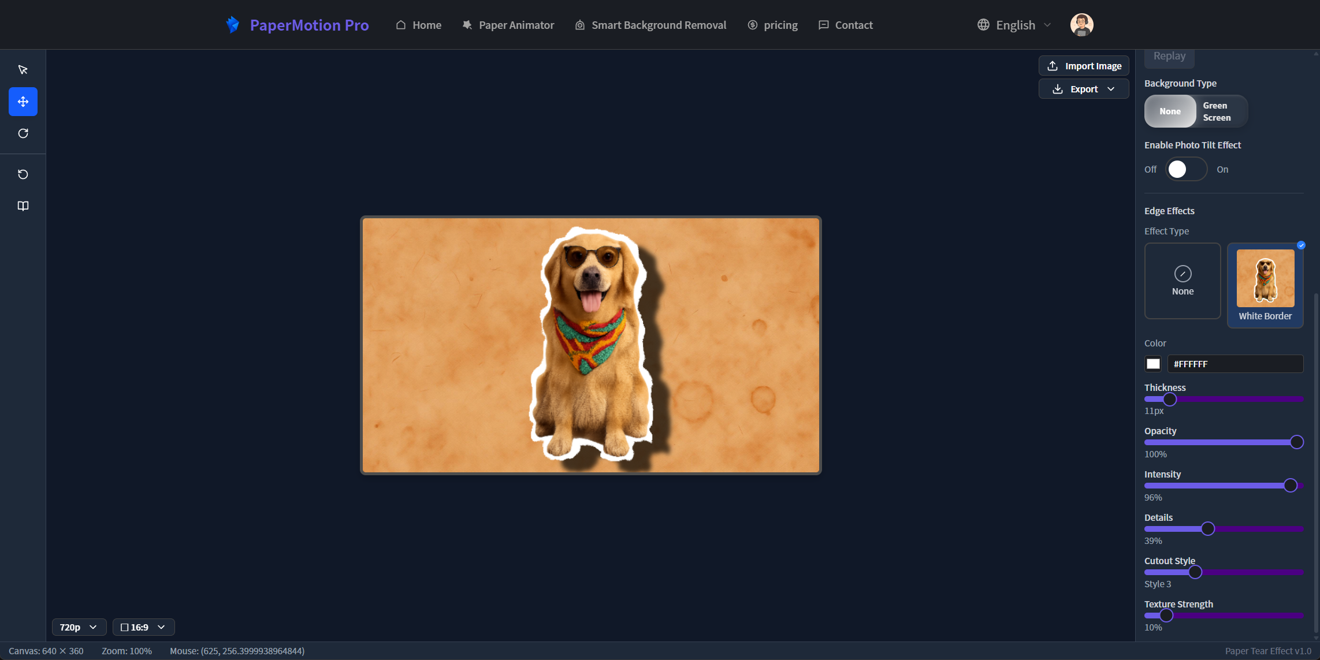The image size is (1320, 660).
Task: Click the Undo history icon in sidebar
Action: coord(23,174)
